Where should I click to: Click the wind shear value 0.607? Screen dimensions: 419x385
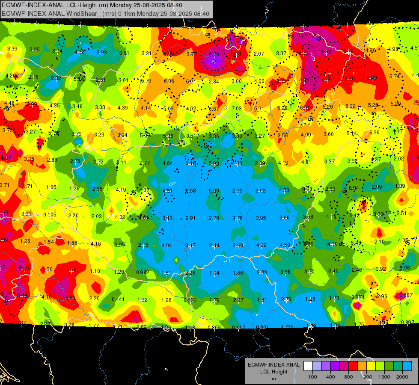coord(406,295)
